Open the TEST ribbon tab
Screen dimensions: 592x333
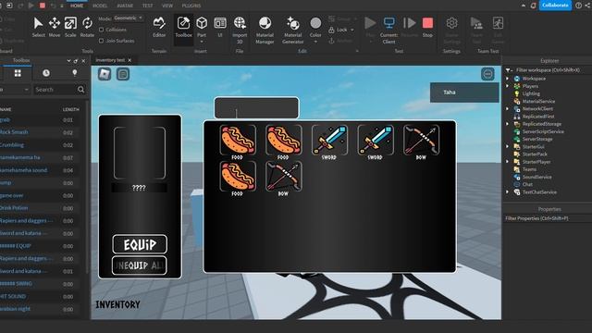148,6
